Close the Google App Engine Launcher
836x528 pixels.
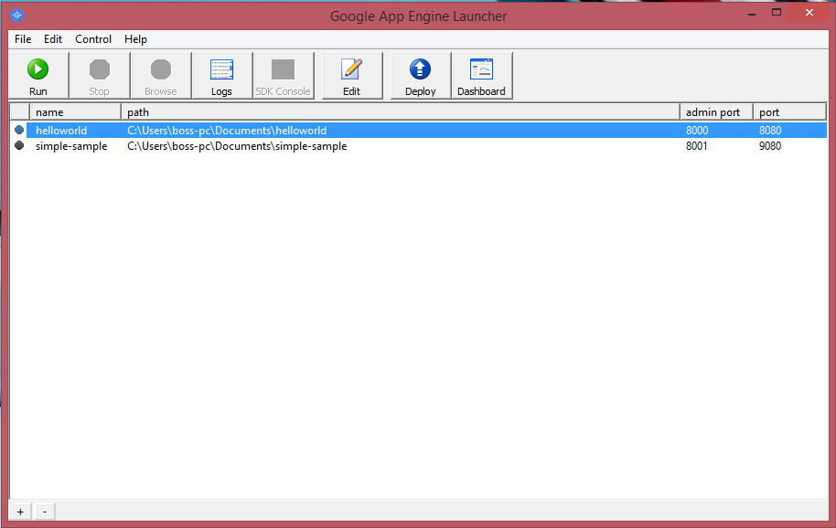coord(809,12)
